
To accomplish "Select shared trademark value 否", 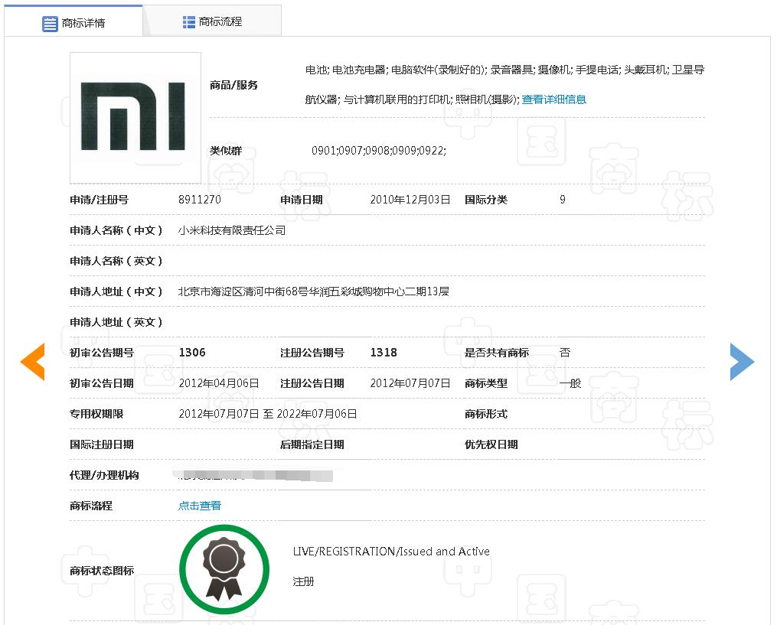I will [x=565, y=353].
